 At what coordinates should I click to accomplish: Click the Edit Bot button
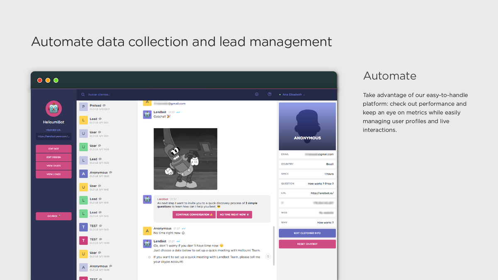point(54,149)
